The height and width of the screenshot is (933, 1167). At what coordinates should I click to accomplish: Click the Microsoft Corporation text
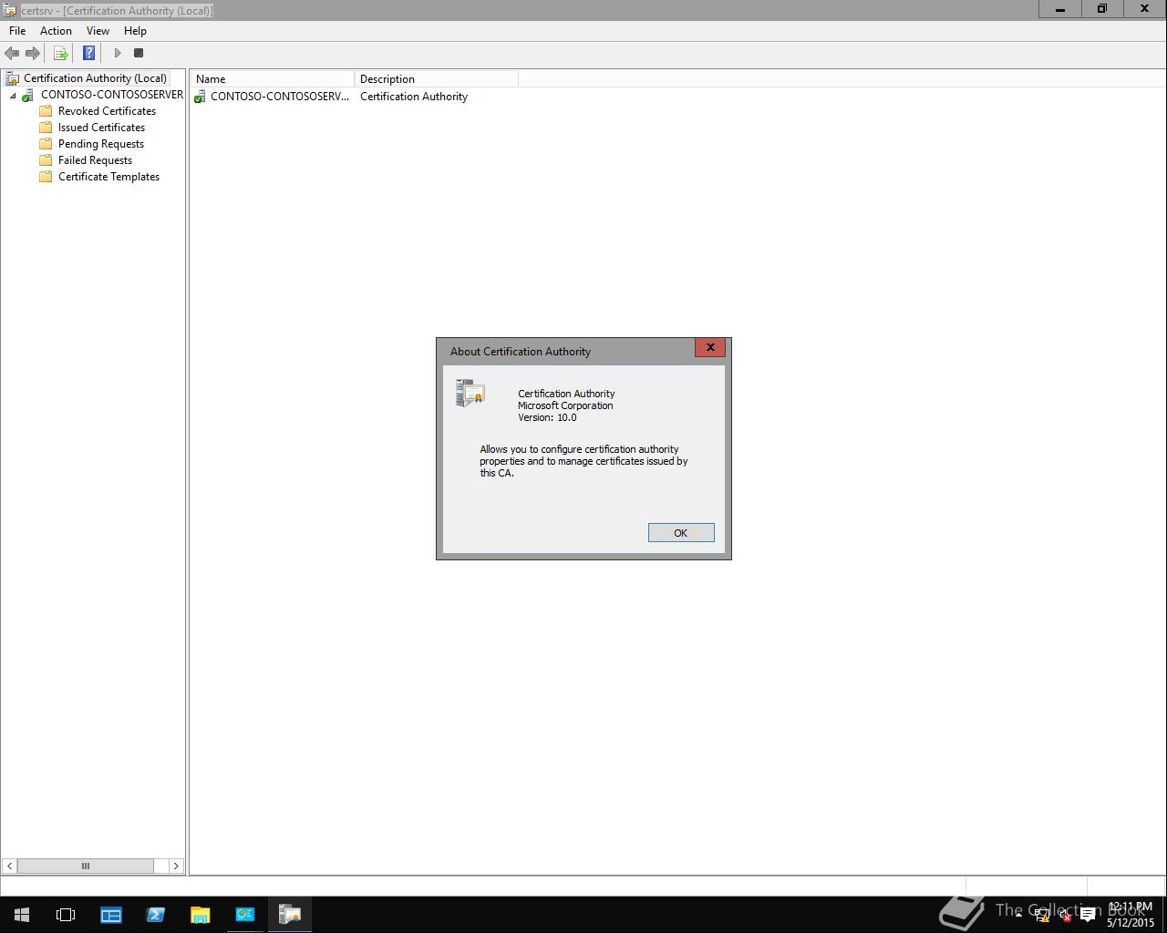click(x=565, y=406)
